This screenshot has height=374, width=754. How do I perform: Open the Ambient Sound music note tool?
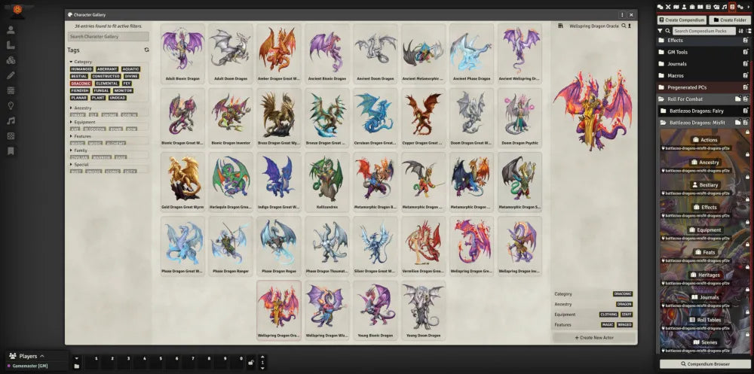coord(11,120)
